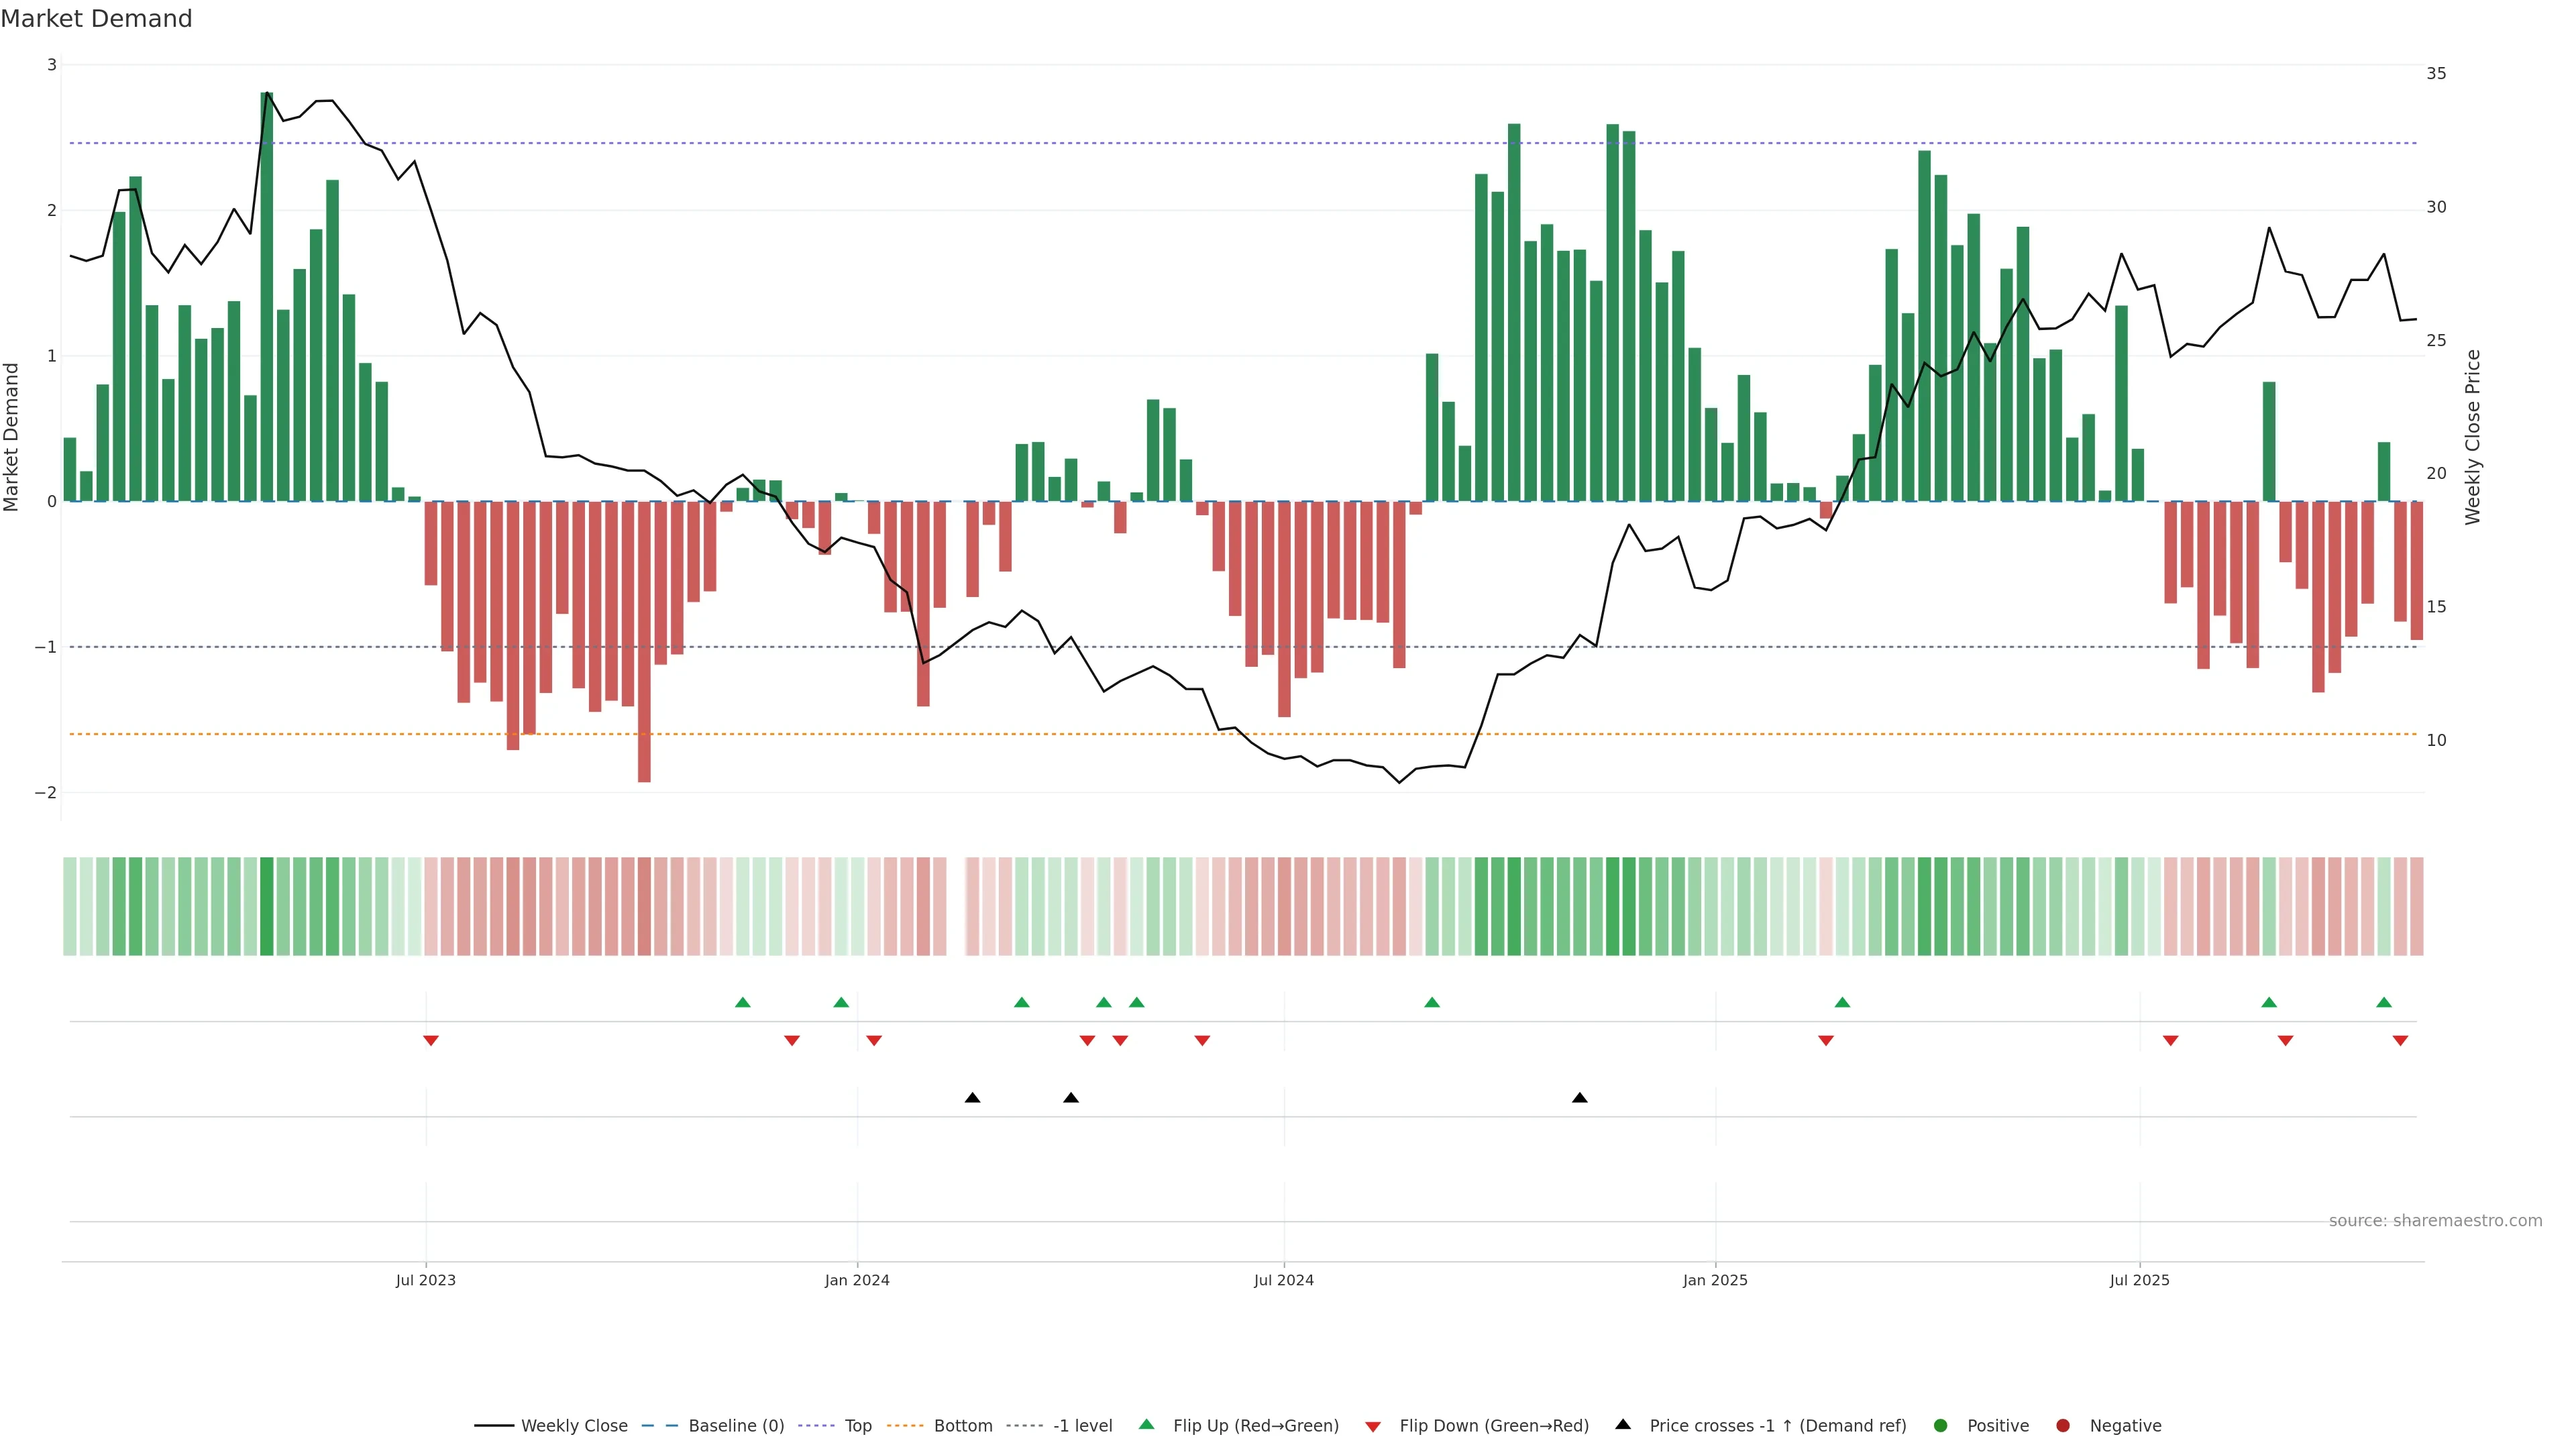Viewport: 2576px width, 1449px height.
Task: Click the black triangle marker near late 2024
Action: [x=1579, y=1098]
